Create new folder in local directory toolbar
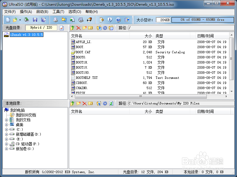 78,104
